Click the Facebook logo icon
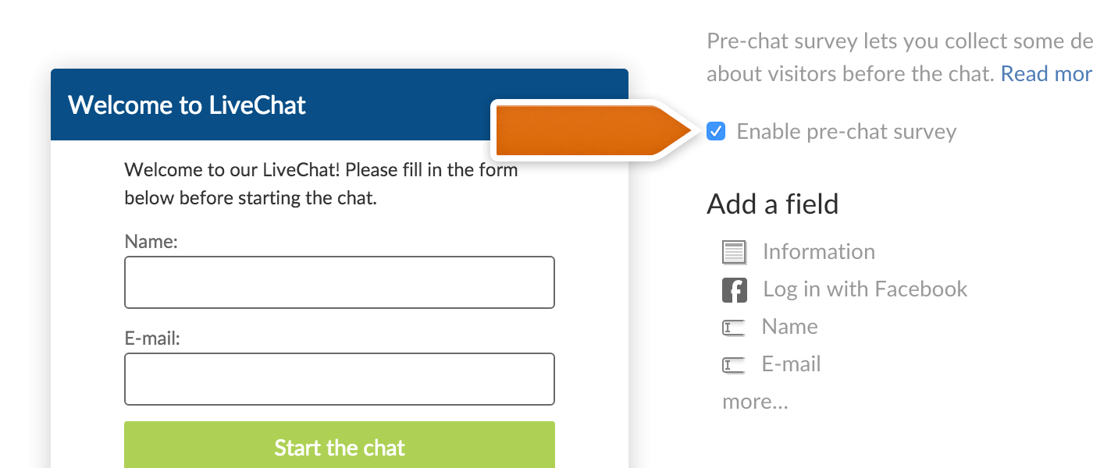Viewport: 1093px width, 468px height. point(735,290)
